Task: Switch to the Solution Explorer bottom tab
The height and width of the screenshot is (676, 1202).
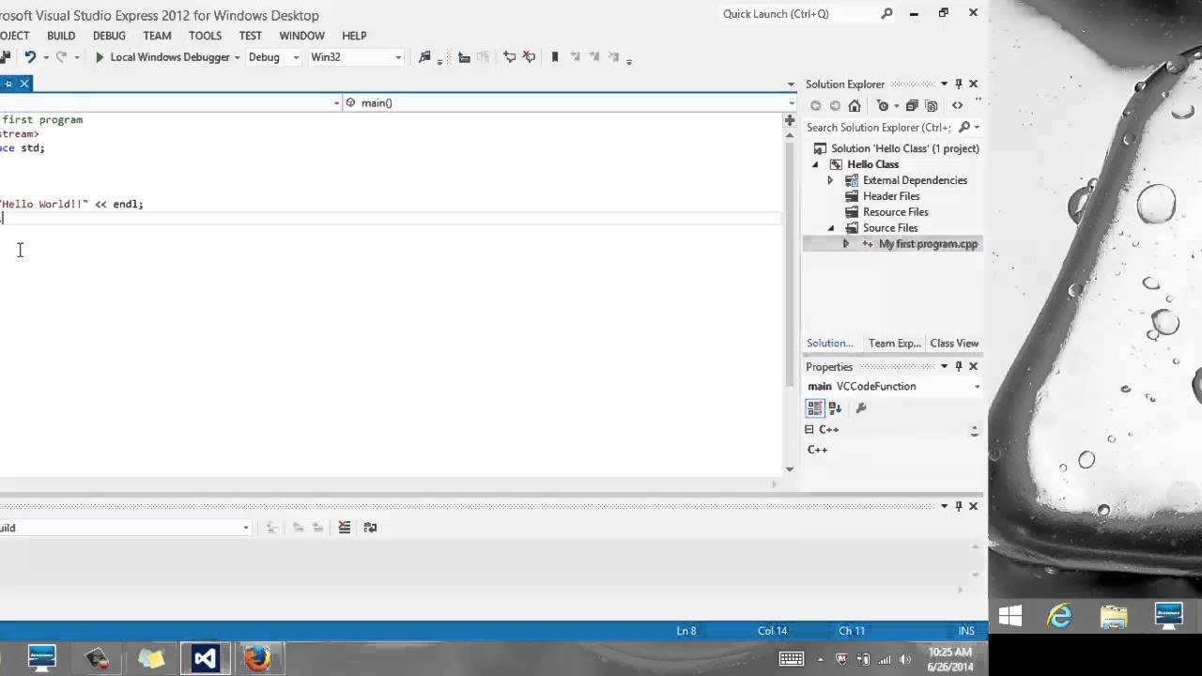Action: pos(830,344)
